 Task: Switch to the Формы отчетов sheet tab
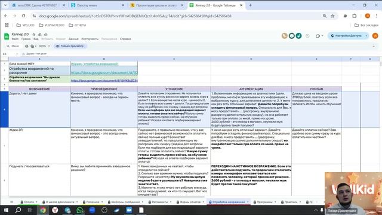pyautogui.click(x=190, y=202)
